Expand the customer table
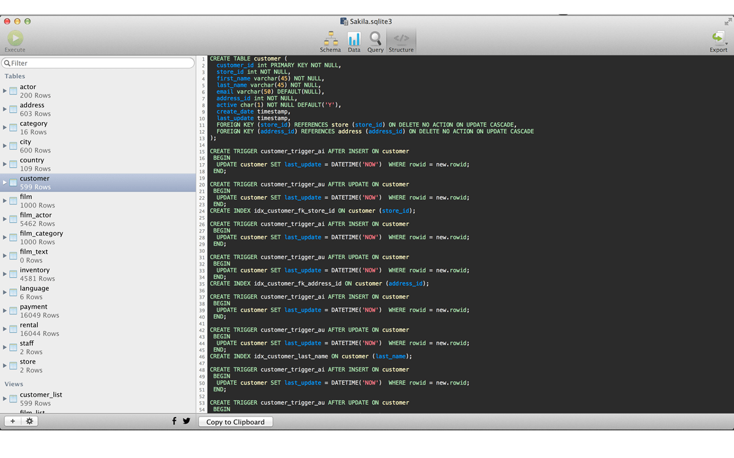Screen dimensions: 734x458 pyautogui.click(x=5, y=183)
